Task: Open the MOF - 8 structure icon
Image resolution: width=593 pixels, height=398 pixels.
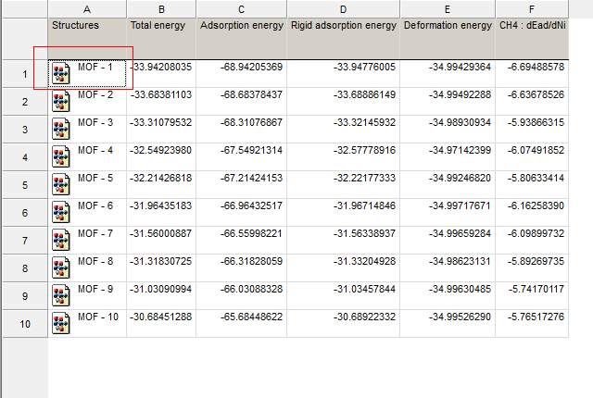Action: pyautogui.click(x=61, y=267)
